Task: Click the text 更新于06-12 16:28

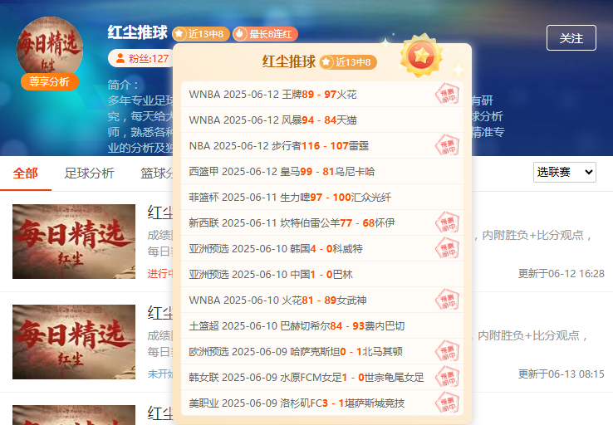Action: tap(561, 273)
